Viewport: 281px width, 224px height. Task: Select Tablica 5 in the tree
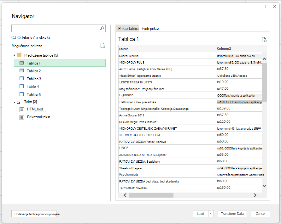tap(34, 95)
